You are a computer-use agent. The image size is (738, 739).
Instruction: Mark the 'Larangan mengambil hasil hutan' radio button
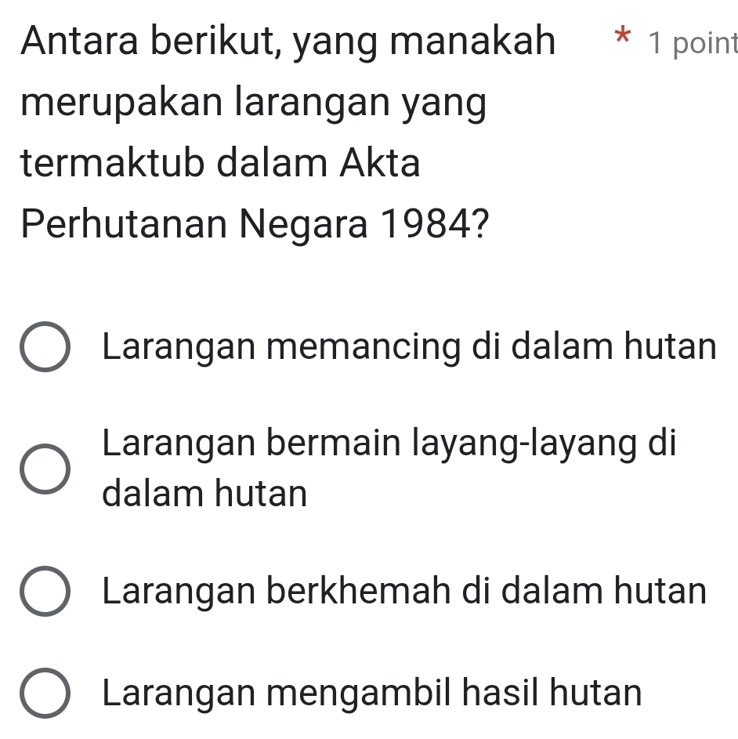click(45, 694)
